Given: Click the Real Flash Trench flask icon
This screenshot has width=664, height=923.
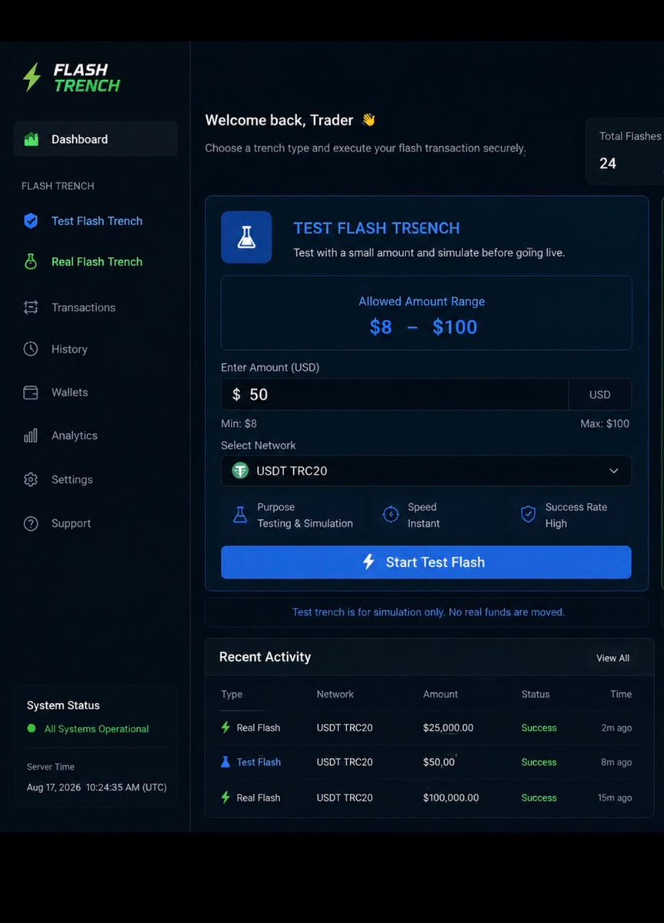Looking at the screenshot, I should click(31, 262).
